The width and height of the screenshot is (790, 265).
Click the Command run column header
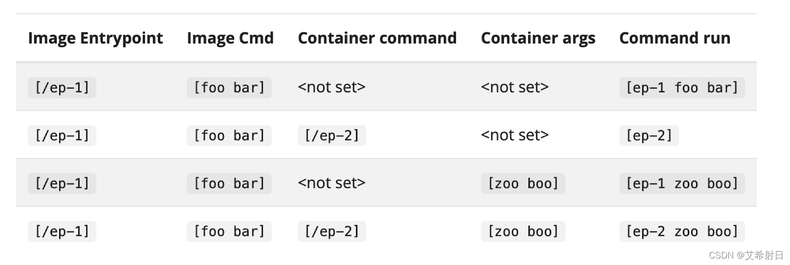(674, 38)
